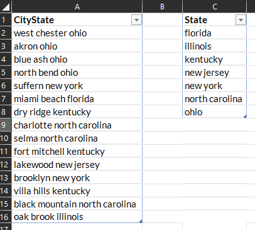
Task: Select cell 'dry ridge kentucky'
Action: [77, 112]
